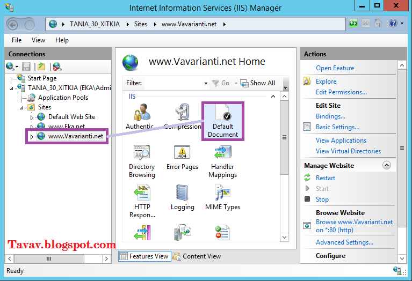Open the Go button dropdown arrow
412x281 pixels.
[x=236, y=84]
